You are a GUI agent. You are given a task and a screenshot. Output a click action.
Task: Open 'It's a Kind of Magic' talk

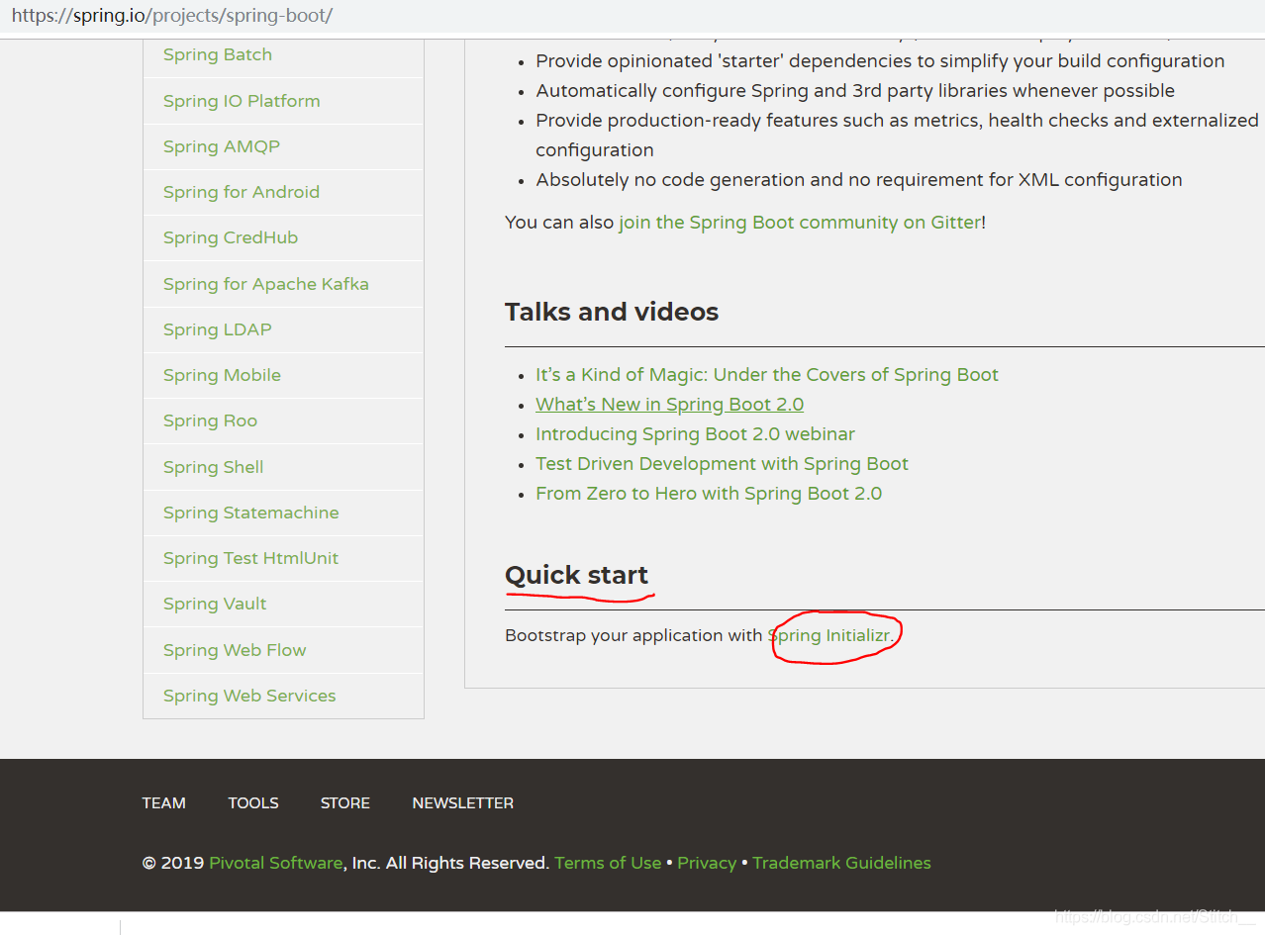pos(767,375)
